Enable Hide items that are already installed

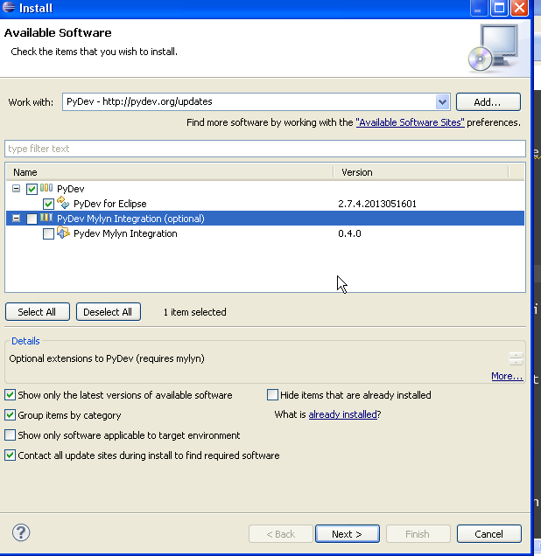(272, 394)
